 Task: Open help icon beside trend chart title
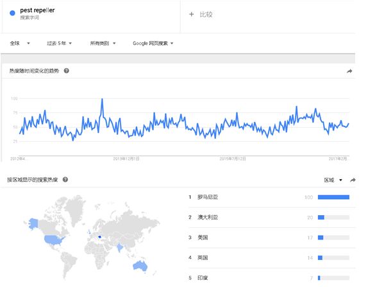67,71
